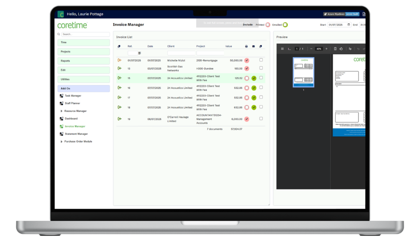Click the printer icon in the table header
The image size is (420, 241).
[x=246, y=47]
